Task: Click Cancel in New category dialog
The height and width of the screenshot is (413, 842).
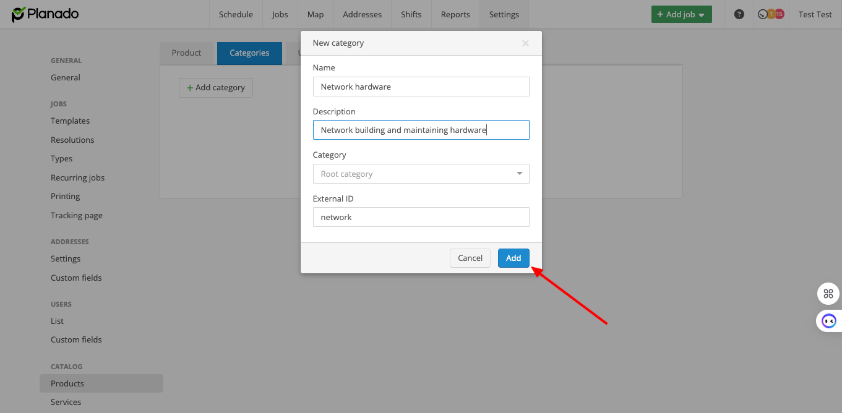Action: [470, 258]
